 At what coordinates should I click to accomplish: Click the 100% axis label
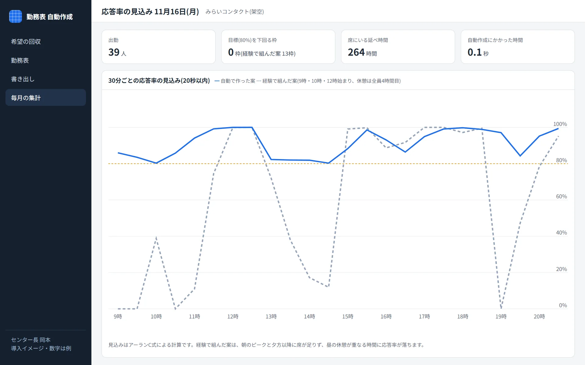pos(560,124)
